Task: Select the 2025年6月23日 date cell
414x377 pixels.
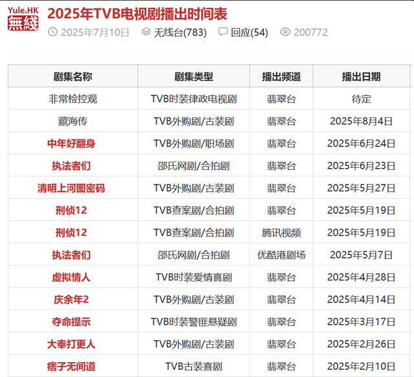Action: point(361,166)
